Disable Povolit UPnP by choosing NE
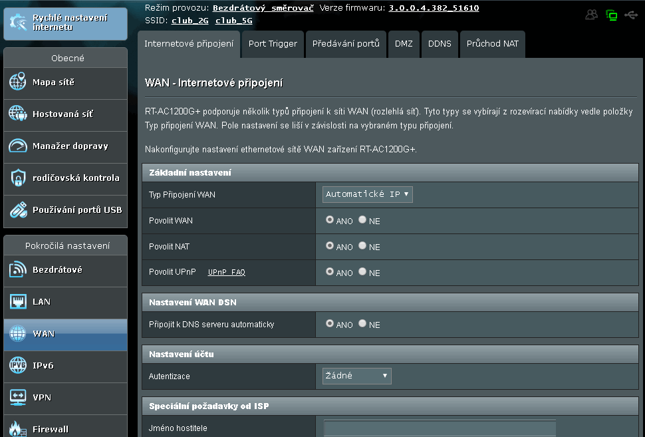This screenshot has width=645, height=437. click(362, 272)
